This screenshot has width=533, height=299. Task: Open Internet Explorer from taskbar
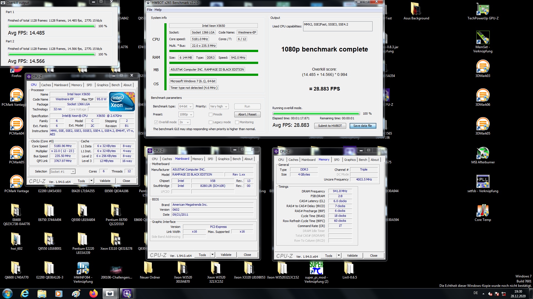25,293
